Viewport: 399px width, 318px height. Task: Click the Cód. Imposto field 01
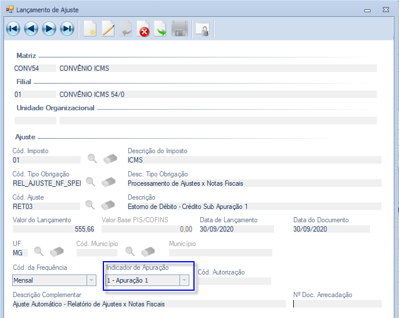click(x=46, y=160)
